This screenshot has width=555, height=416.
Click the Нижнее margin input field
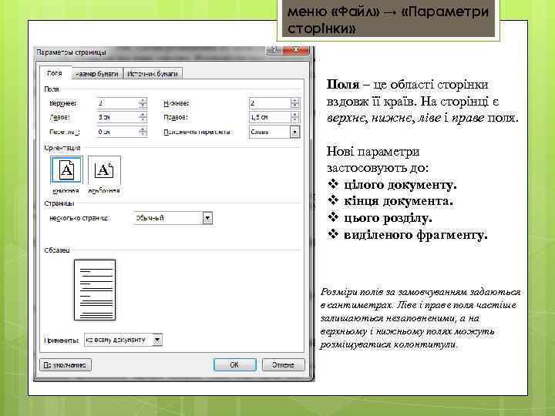click(269, 103)
